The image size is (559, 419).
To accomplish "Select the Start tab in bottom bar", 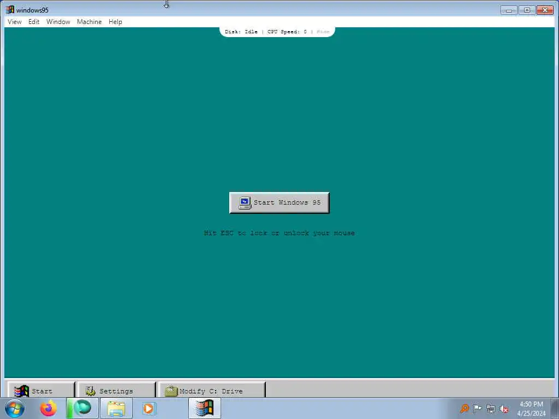I will pos(41,391).
